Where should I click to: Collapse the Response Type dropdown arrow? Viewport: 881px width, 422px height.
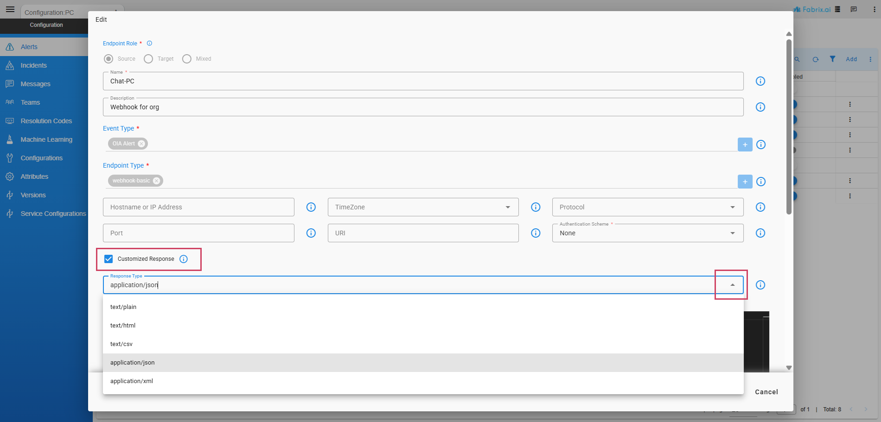coord(733,285)
